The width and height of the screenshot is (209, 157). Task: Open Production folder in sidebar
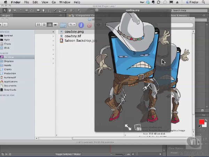coord(10,74)
